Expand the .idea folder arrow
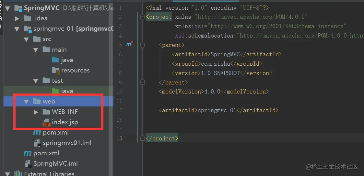The image size is (364, 176). point(17,18)
